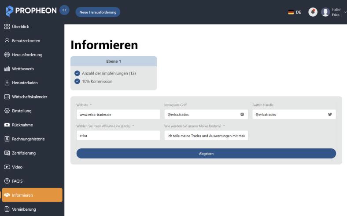
Task: Click the Rücknahme cash icon
Action: coord(7,125)
